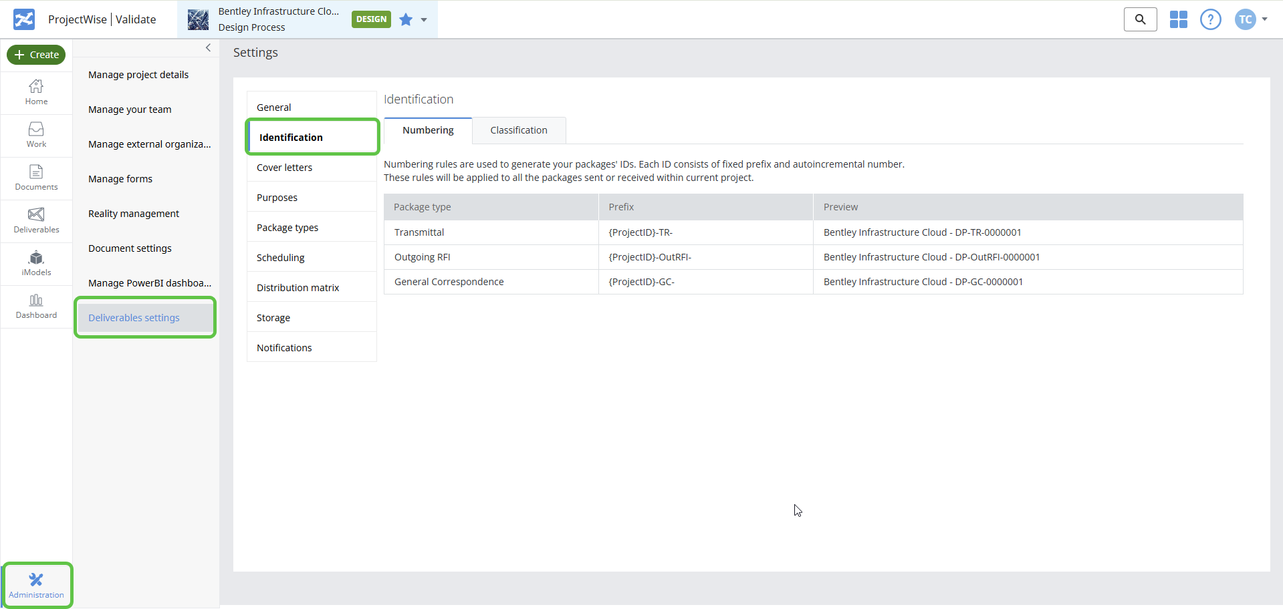This screenshot has height=609, width=1283.
Task: Open the Dashboard sidebar icon
Action: [36, 305]
